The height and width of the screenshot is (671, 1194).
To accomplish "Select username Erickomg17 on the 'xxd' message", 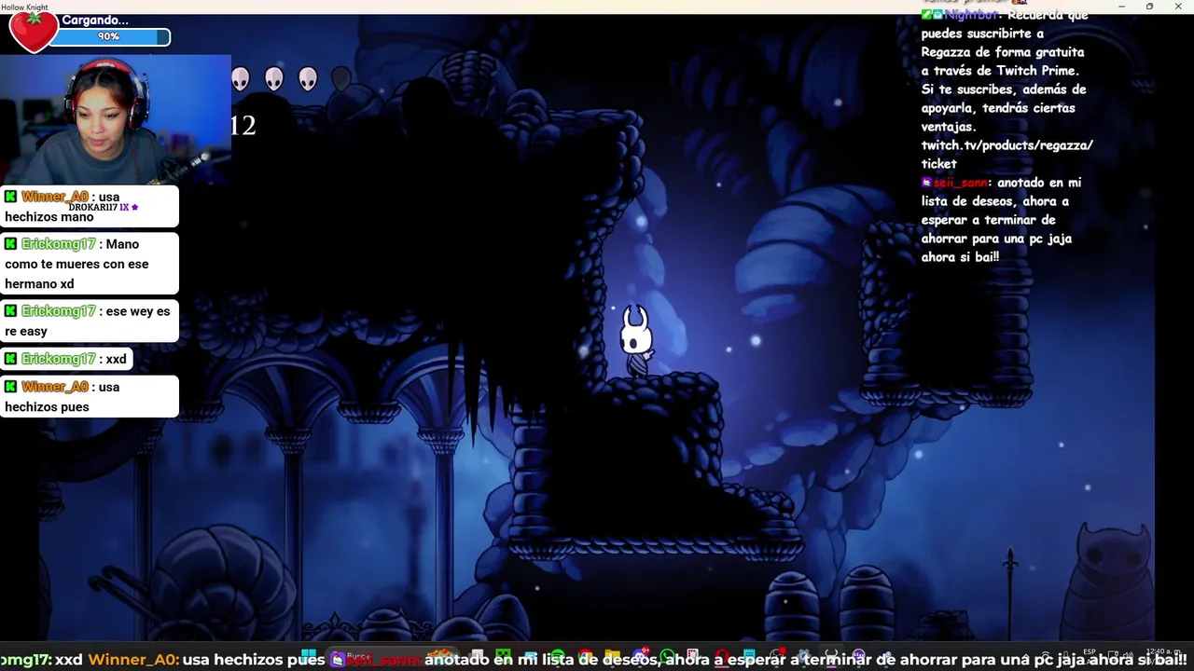I will pyautogui.click(x=59, y=359).
